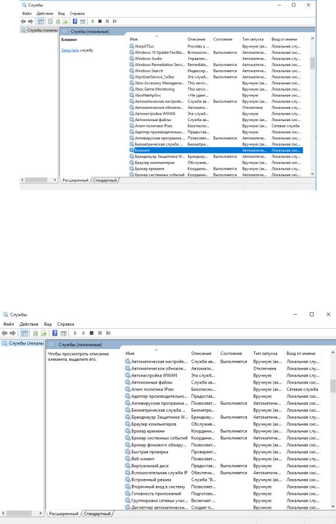Click Export List icon in lower window toolbar
The width and height of the screenshot is (336, 524).
44,333
